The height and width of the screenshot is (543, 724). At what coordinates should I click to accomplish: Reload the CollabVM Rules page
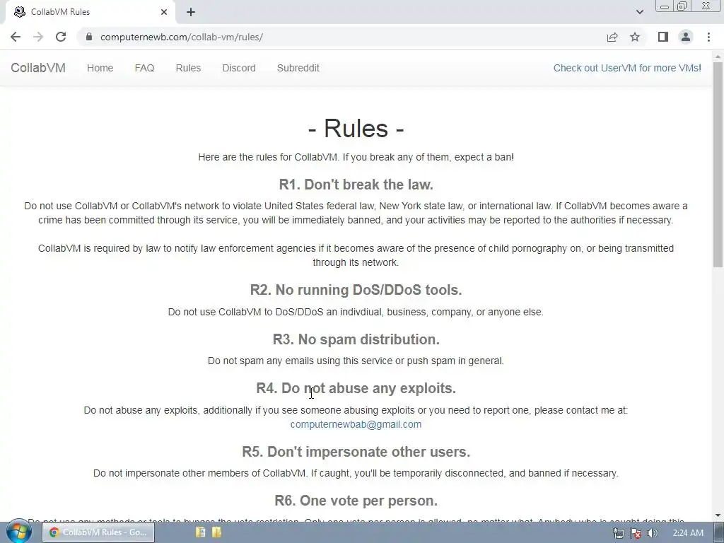[x=61, y=37]
